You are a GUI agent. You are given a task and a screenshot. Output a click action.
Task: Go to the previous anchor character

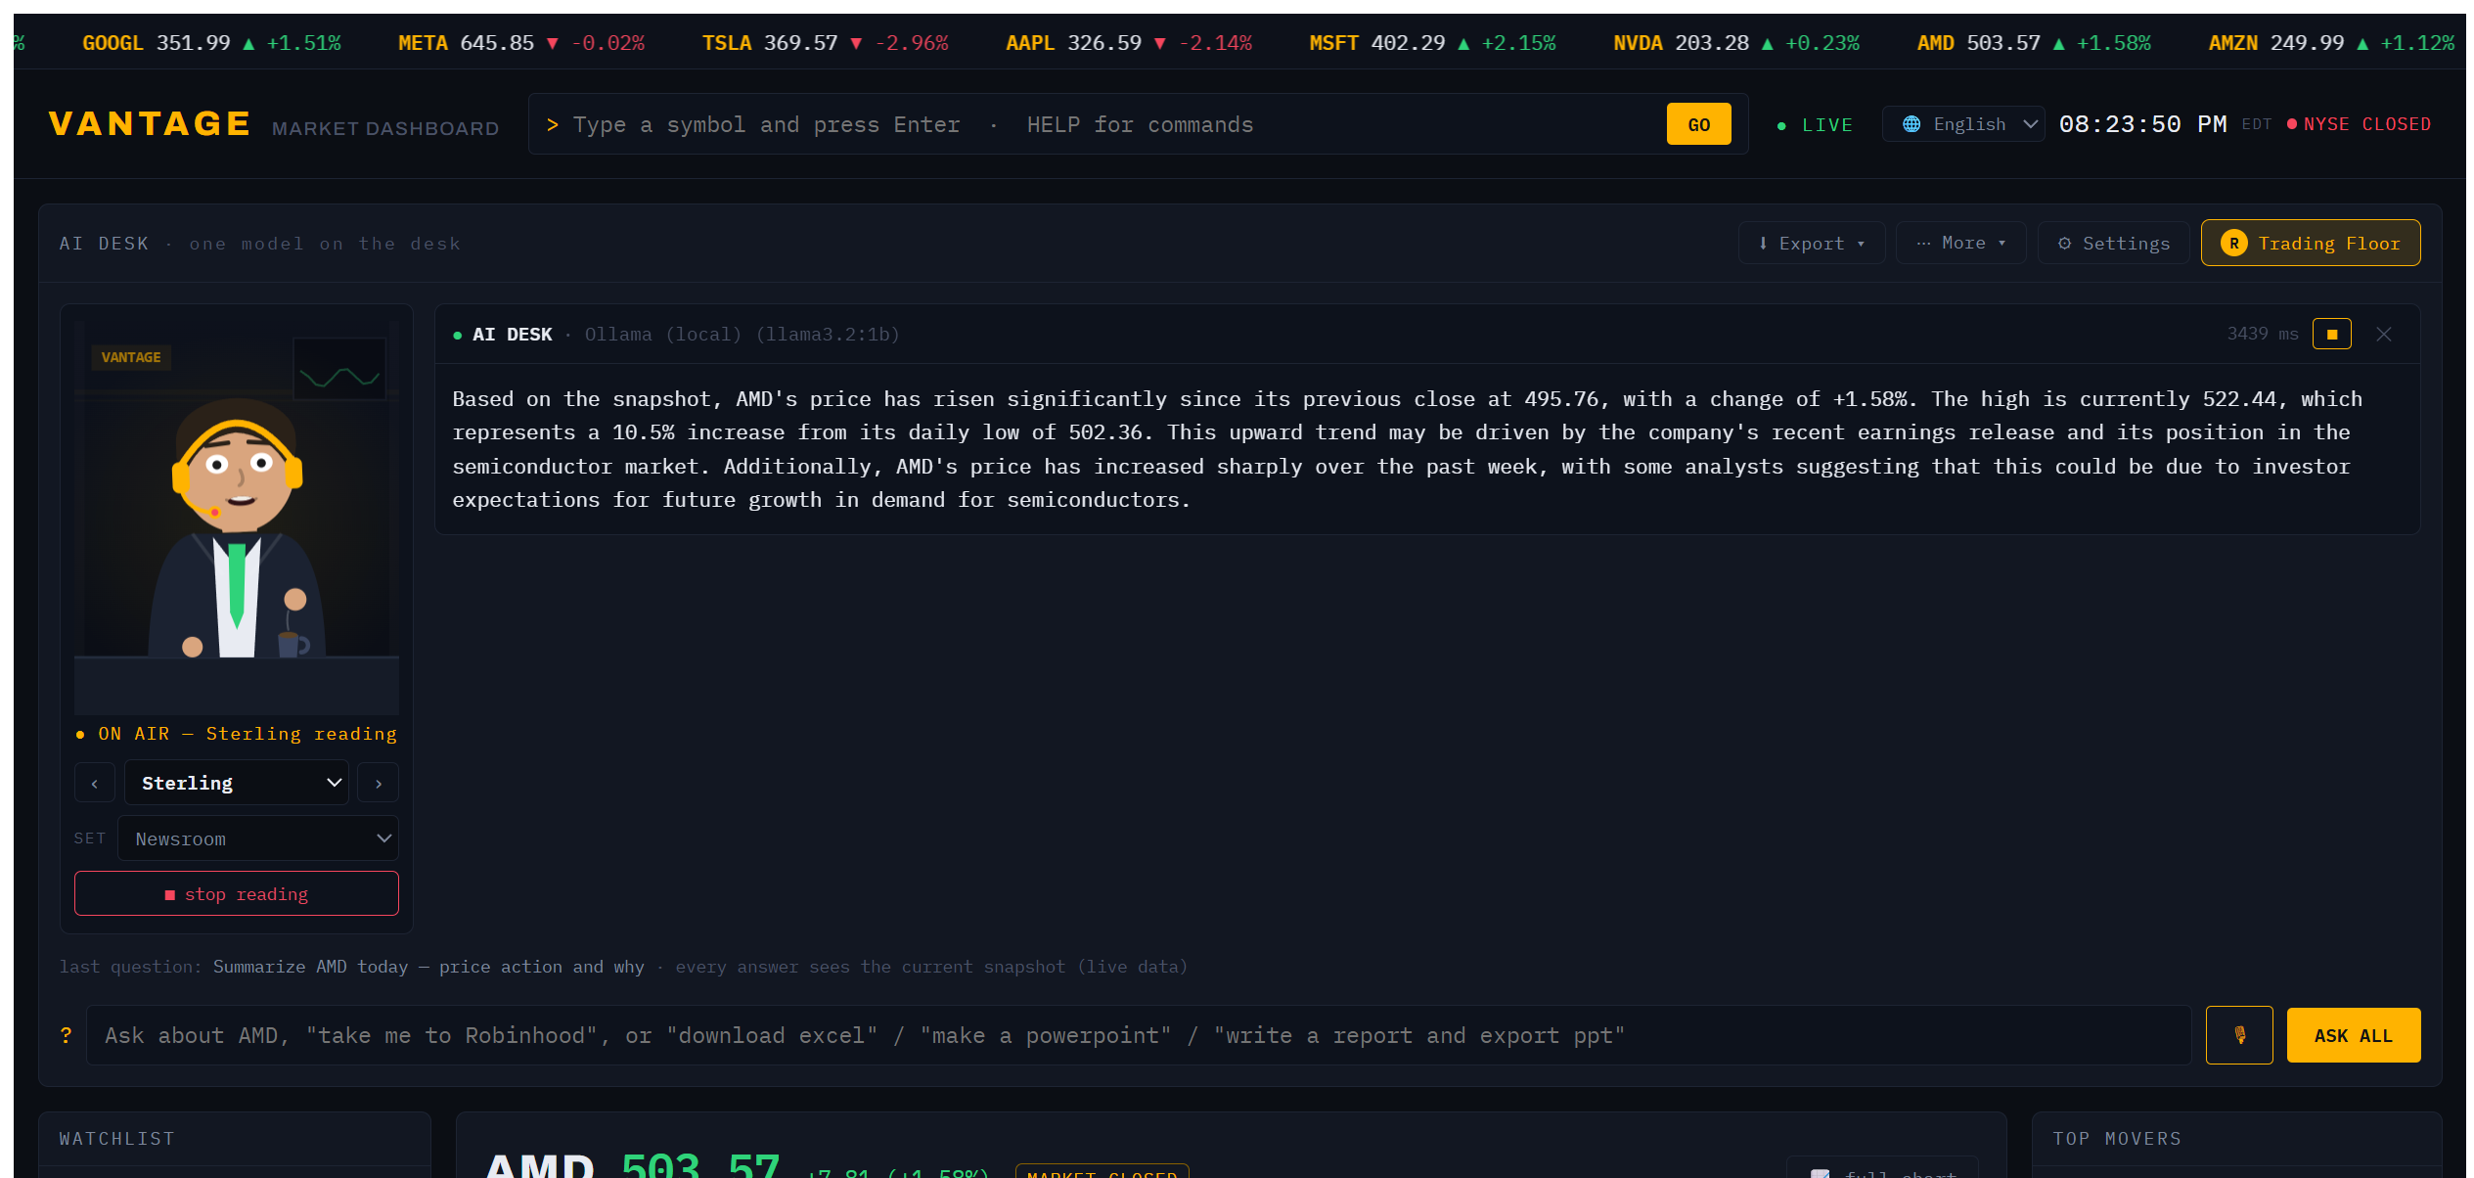[x=95, y=783]
